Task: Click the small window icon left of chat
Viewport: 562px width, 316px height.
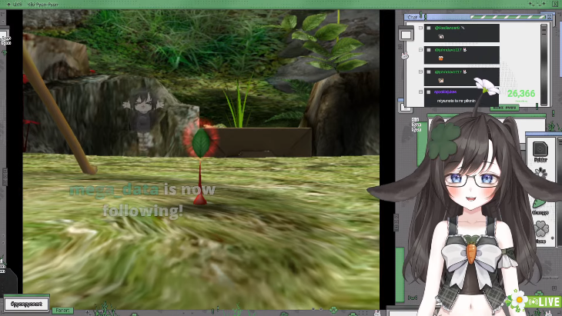Action: pos(406,35)
